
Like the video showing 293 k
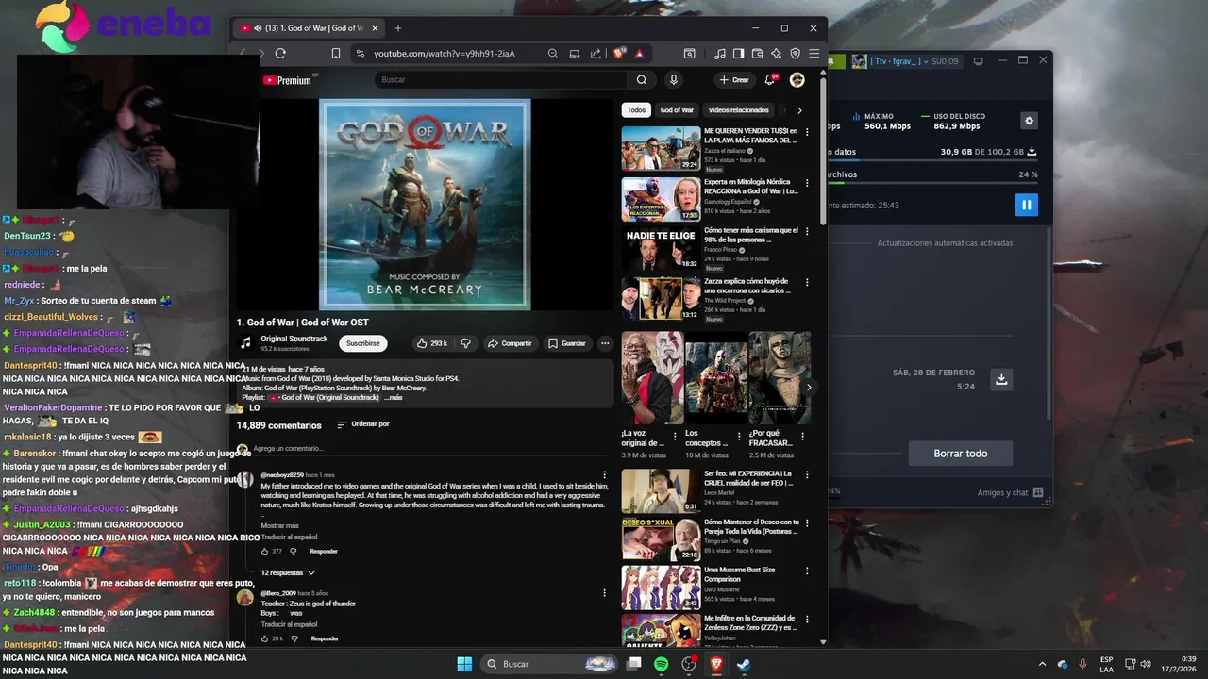432,343
